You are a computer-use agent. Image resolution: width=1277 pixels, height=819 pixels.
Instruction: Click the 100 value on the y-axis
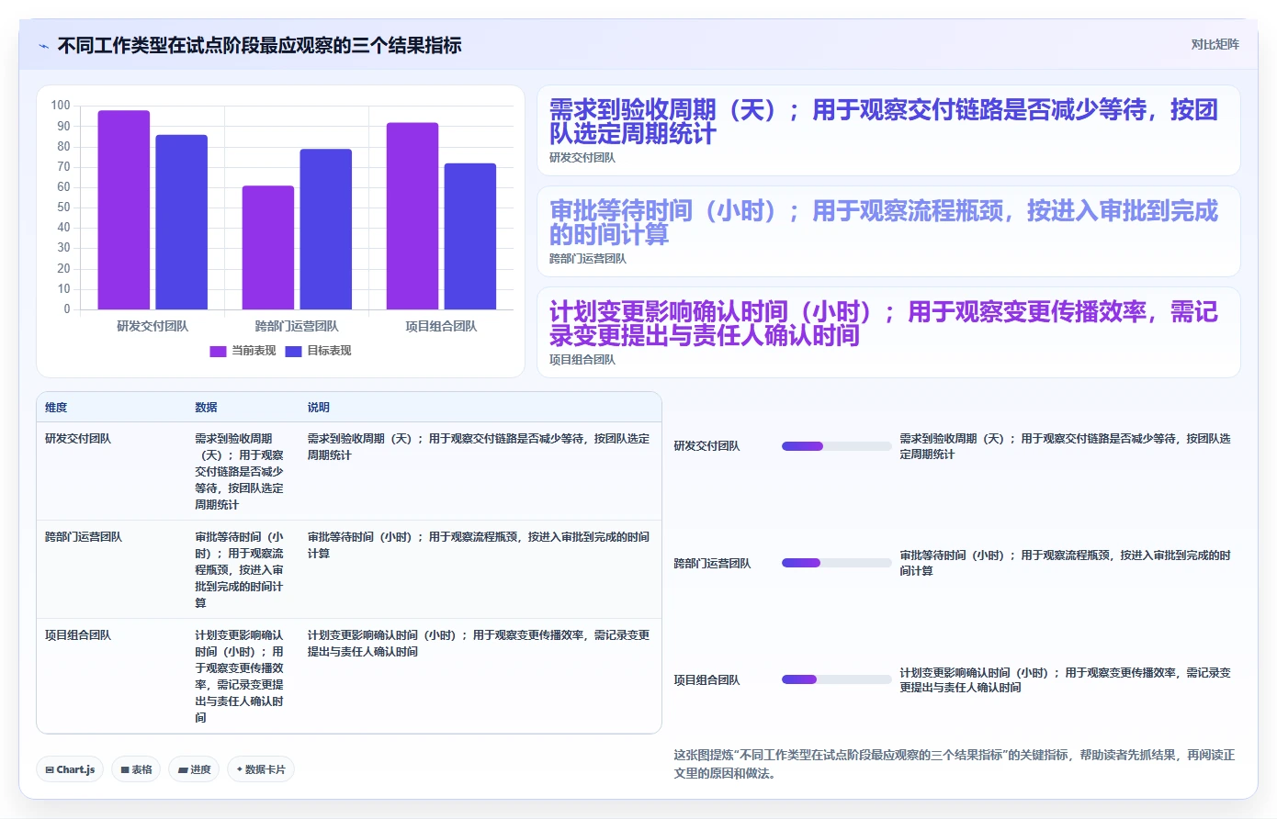click(x=61, y=106)
